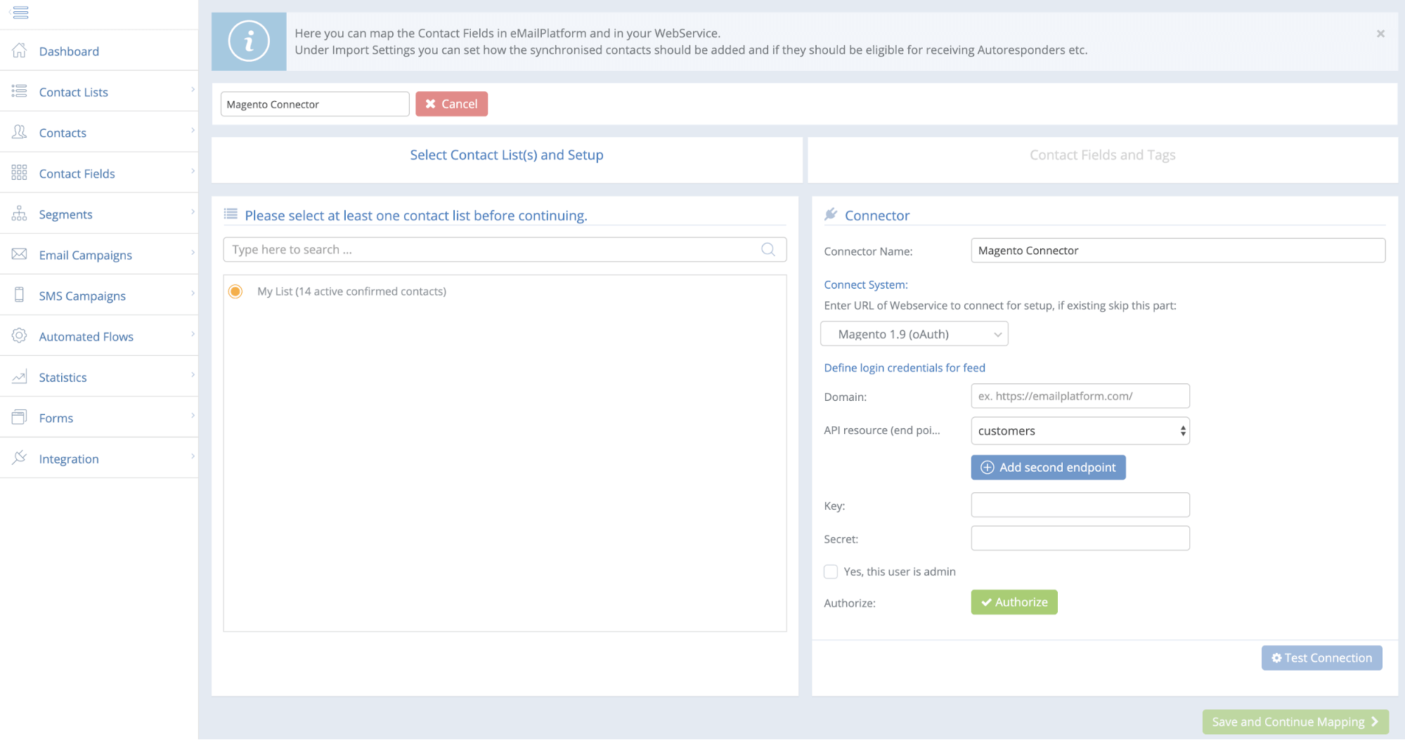Expand the Email Campaigns menu chevron
1405x740 pixels.
pyautogui.click(x=193, y=252)
